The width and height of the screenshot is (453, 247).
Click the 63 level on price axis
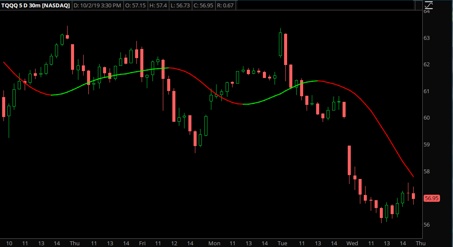click(x=427, y=38)
